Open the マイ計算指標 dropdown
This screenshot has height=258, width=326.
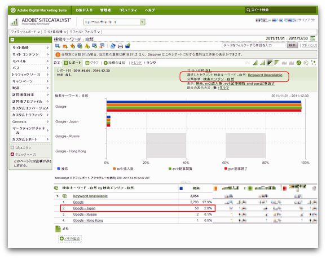[55, 32]
